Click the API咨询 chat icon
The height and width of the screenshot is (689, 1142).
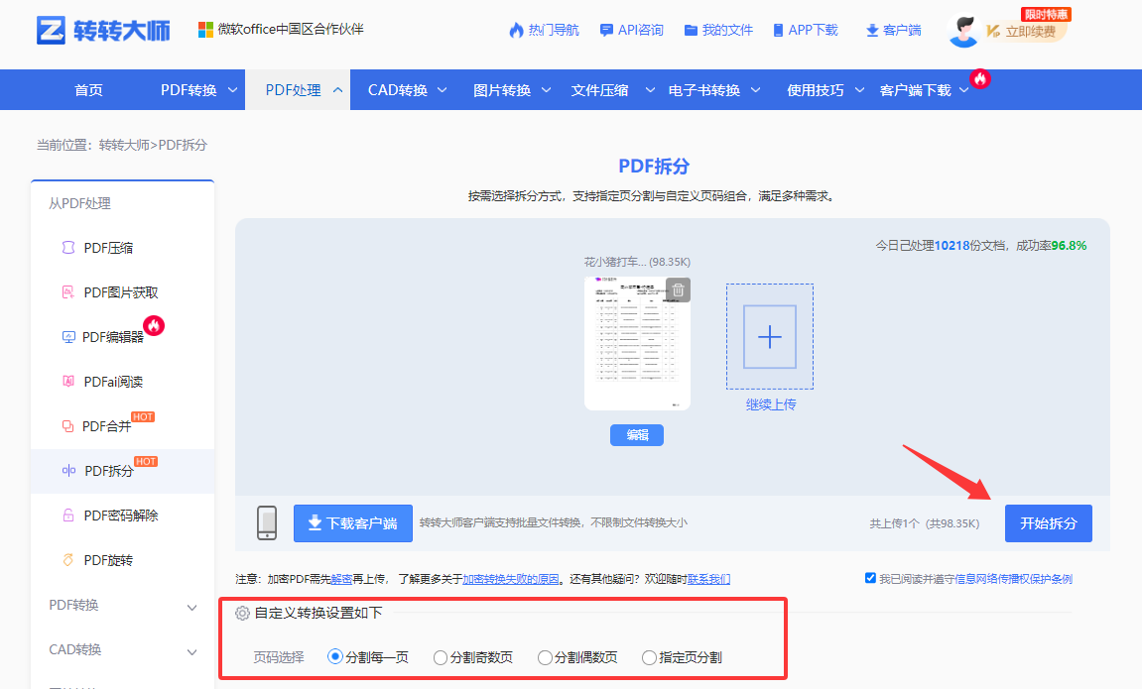606,30
